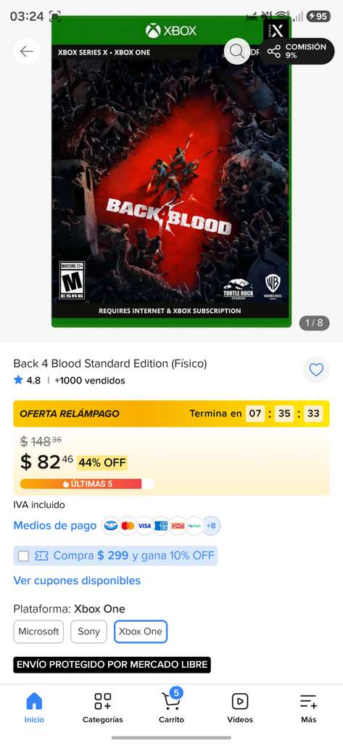The height and width of the screenshot is (744, 343).
Task: Tap the Back 4 Blood cover image
Action: pos(171,171)
